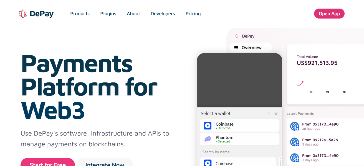The width and height of the screenshot is (364, 166).
Task: Go to the About page
Action: click(133, 14)
